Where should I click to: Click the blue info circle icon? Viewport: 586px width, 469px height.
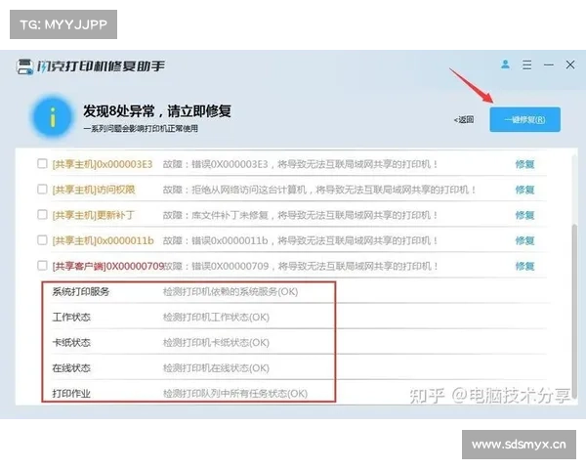click(x=53, y=116)
